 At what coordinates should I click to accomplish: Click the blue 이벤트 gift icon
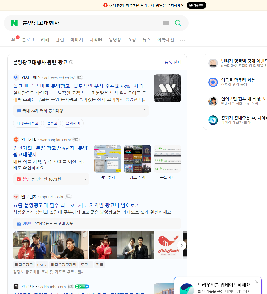click(19, 223)
